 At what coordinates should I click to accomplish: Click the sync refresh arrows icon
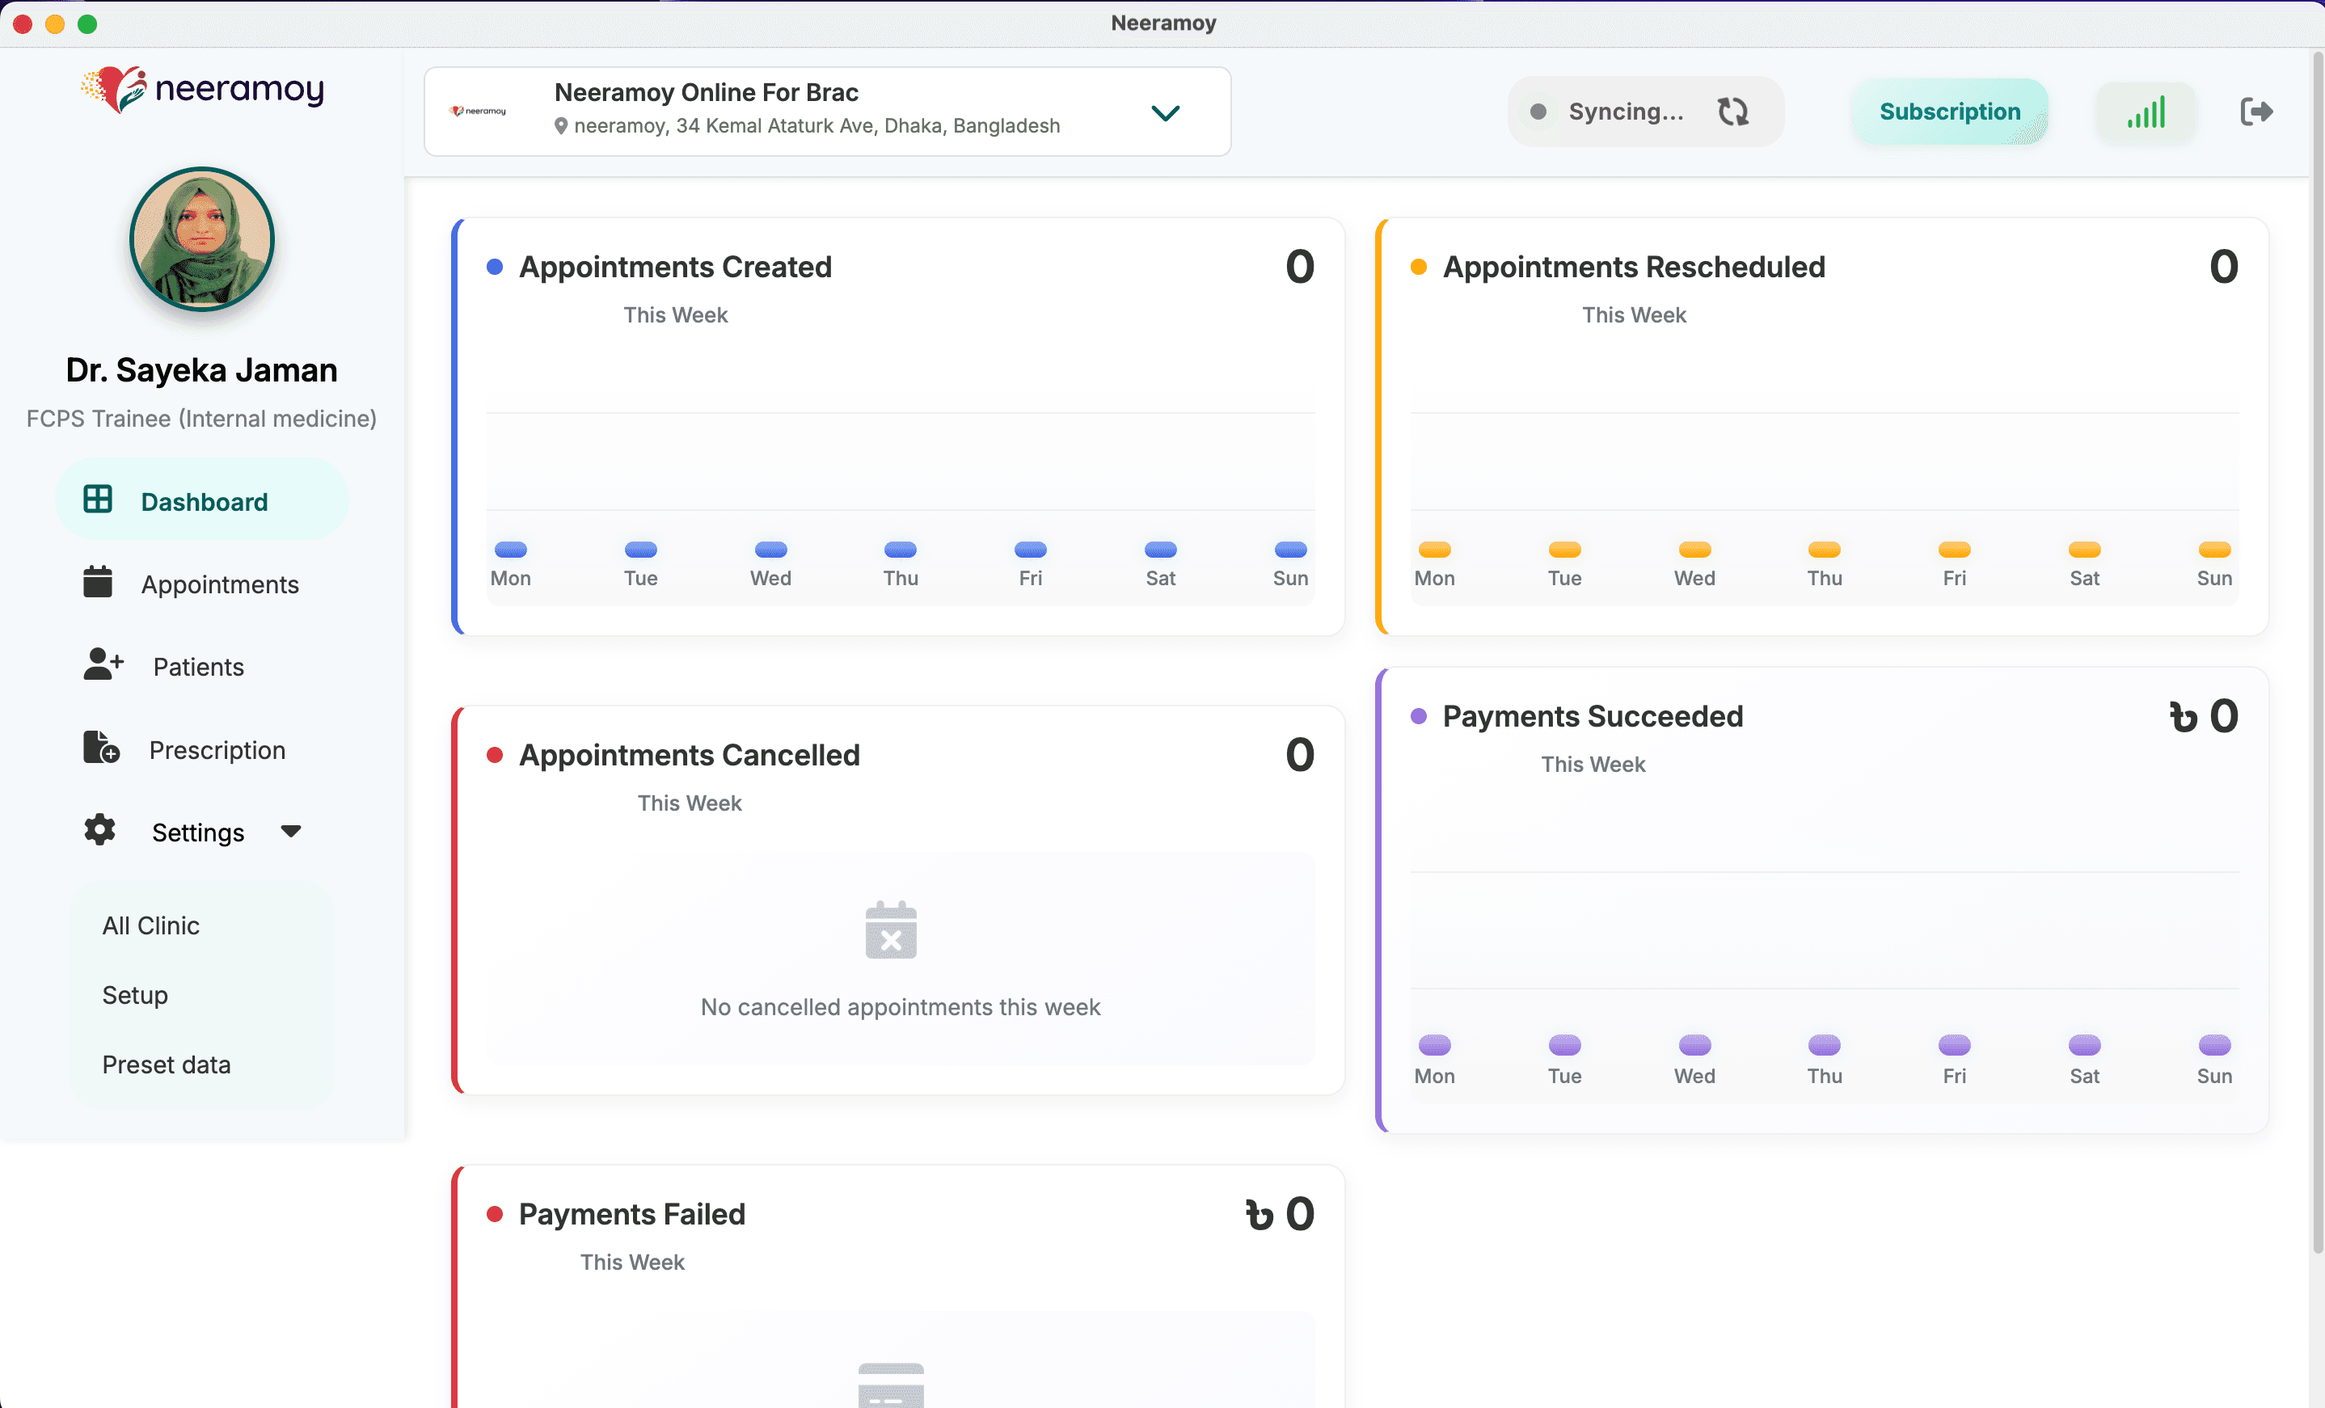(1732, 112)
